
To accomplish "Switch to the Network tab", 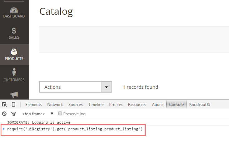I will (55, 105).
